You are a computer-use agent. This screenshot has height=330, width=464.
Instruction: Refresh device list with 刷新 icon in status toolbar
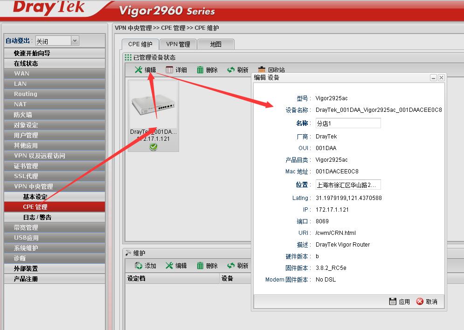231,70
